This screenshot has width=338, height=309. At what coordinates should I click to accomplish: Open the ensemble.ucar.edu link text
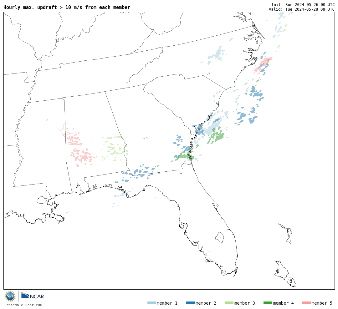[24, 305]
